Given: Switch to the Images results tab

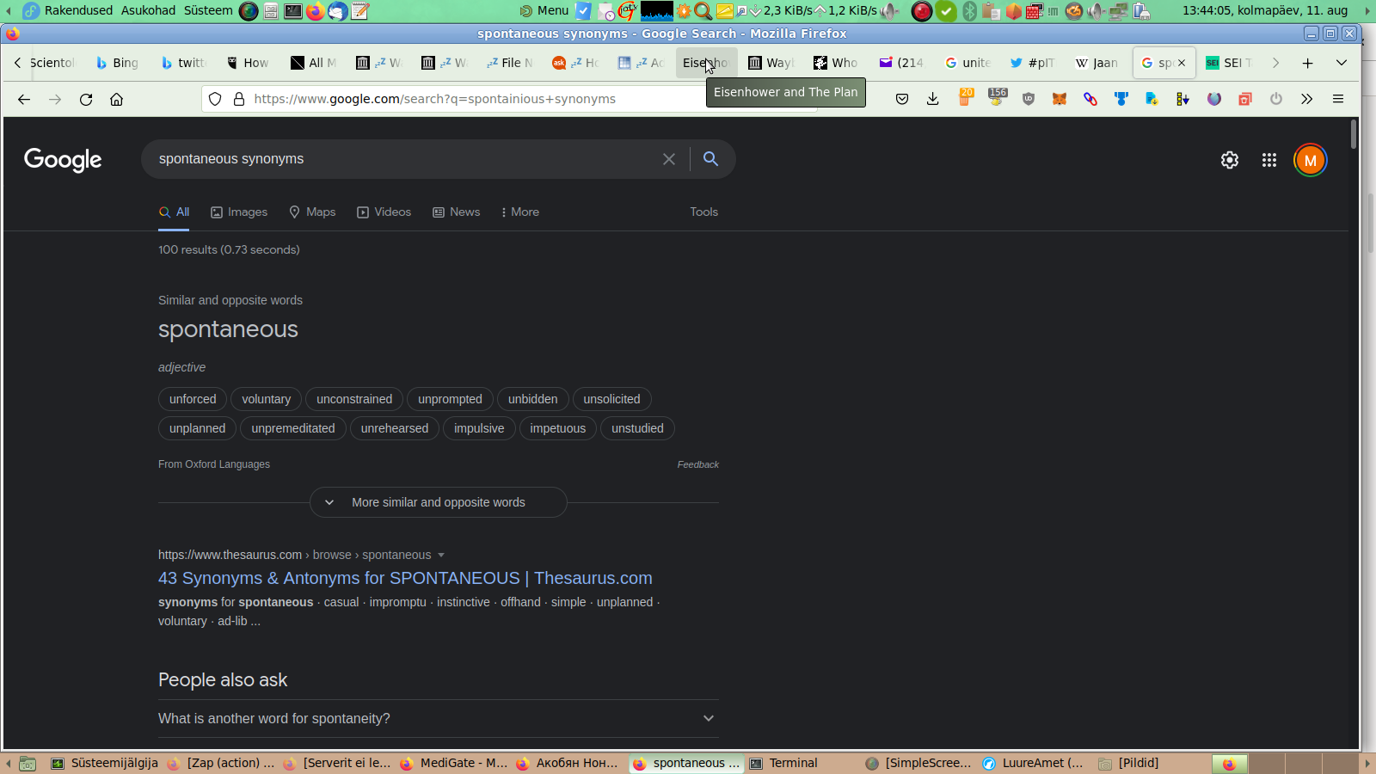Looking at the screenshot, I should (x=239, y=212).
